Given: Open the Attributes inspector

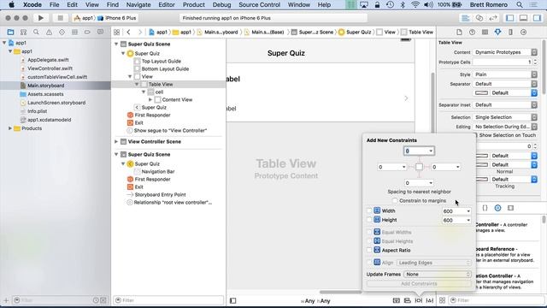Looking at the screenshot, I should (497, 33).
